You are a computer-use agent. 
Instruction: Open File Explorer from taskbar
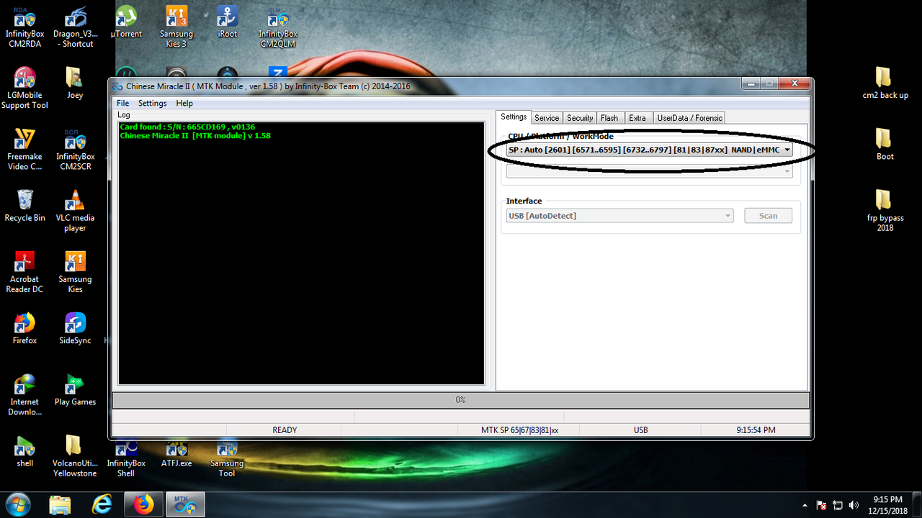pos(61,504)
